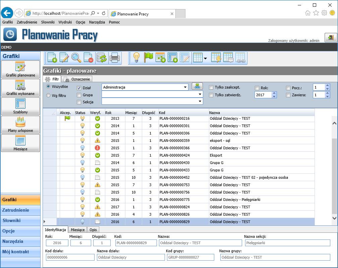Click the new document icon in toolbar
The height and width of the screenshot is (268, 338).
52,58
